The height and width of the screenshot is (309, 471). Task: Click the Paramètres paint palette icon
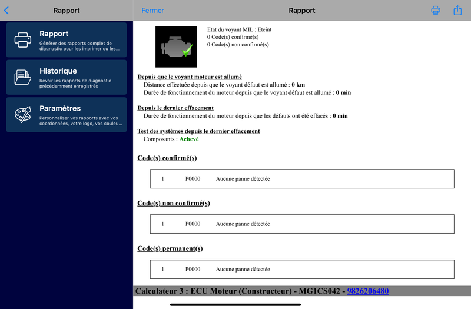(x=23, y=114)
